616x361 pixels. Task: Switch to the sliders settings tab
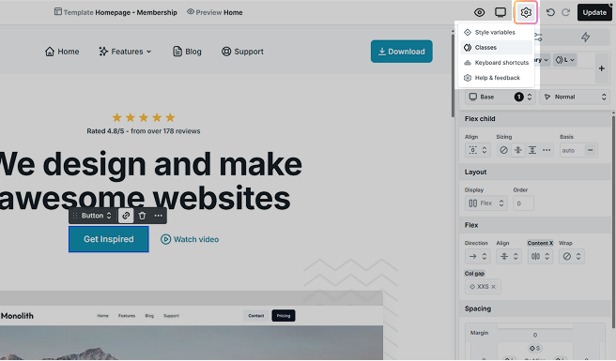[x=538, y=38]
